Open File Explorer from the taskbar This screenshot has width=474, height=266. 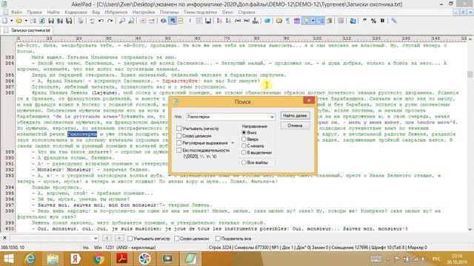pyautogui.click(x=53, y=259)
